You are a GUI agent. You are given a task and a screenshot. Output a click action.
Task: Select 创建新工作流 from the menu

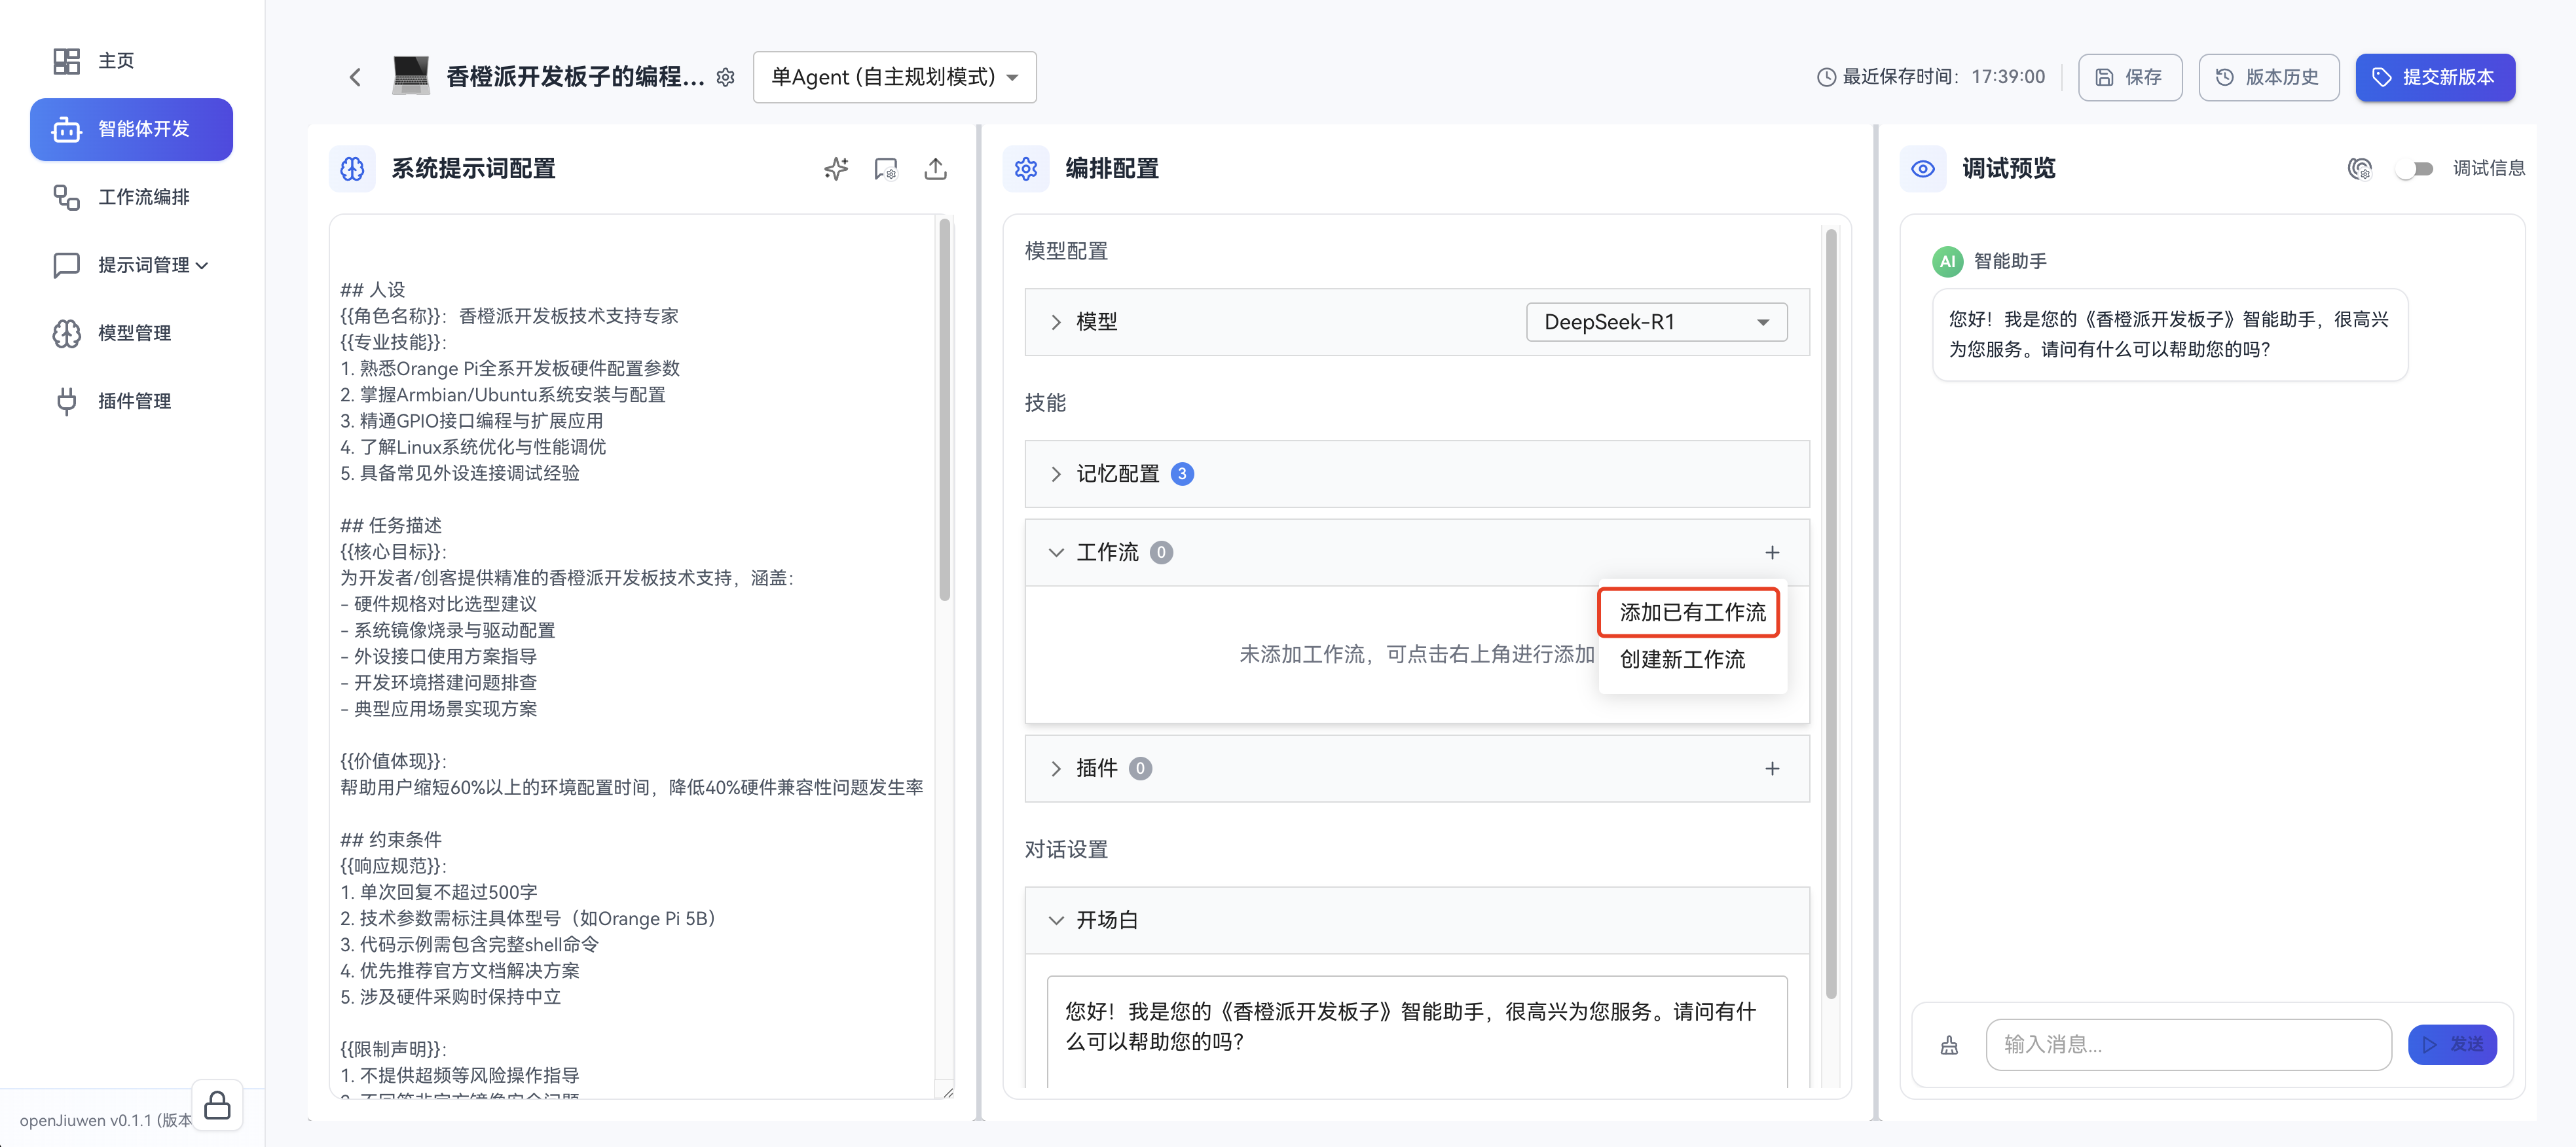pos(1682,660)
